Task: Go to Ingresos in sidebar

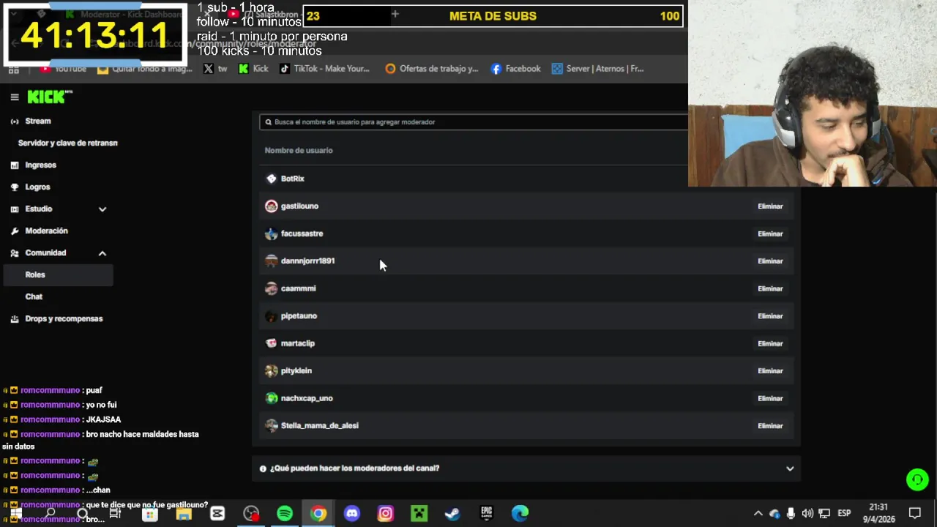Action: [x=40, y=165]
